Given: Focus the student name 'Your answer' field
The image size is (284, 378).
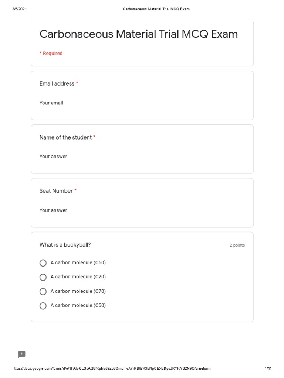Looking at the screenshot, I should (x=53, y=157).
